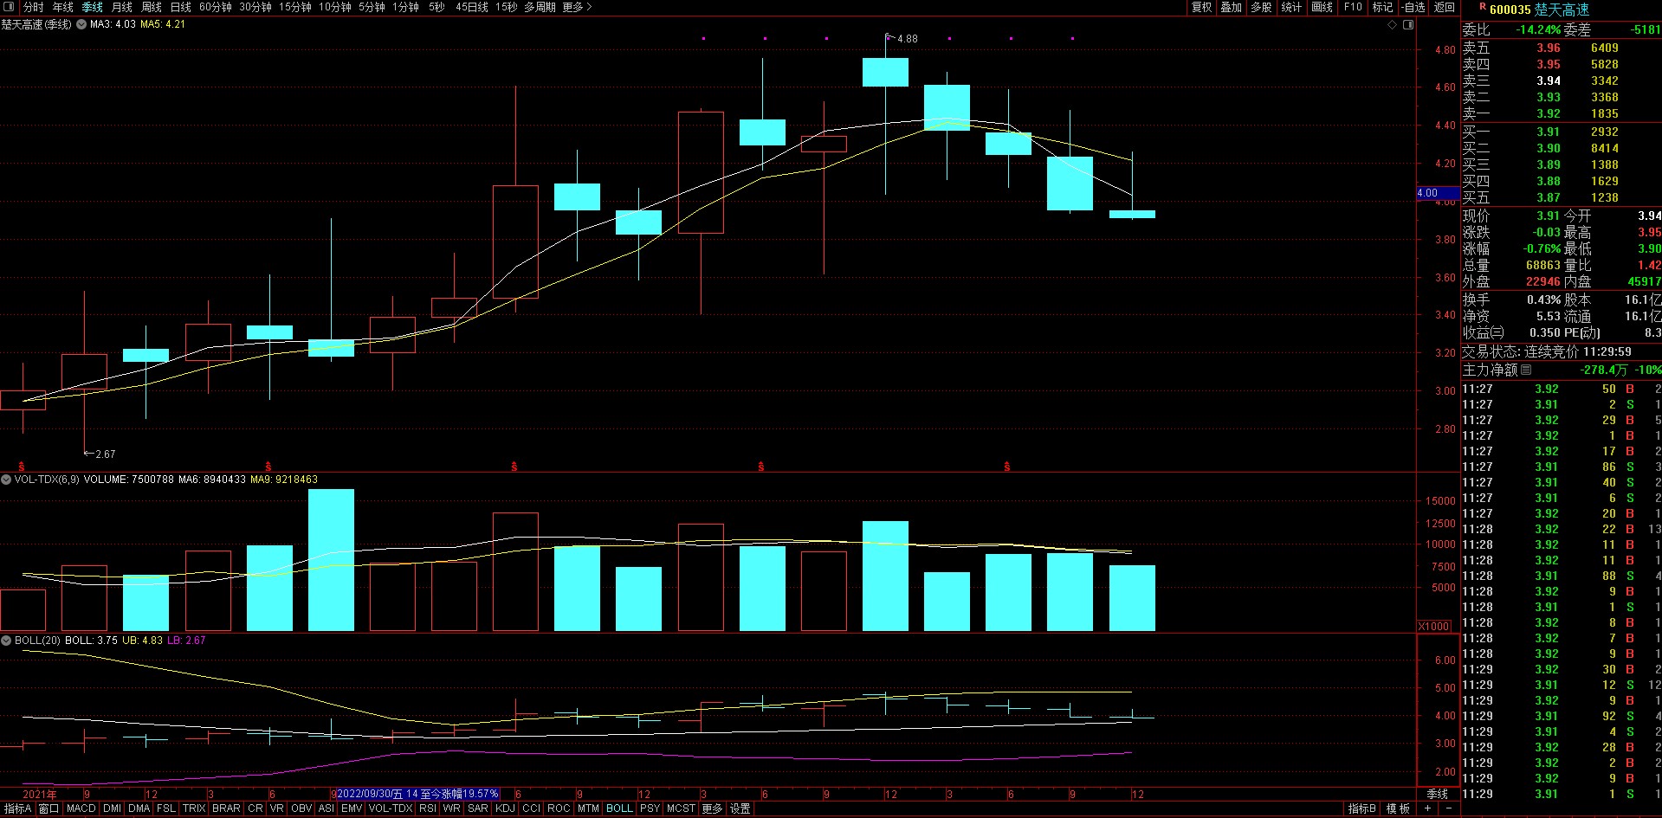This screenshot has height=818, width=1662.
Task: Click the 窗口 window tab
Action: (x=49, y=808)
